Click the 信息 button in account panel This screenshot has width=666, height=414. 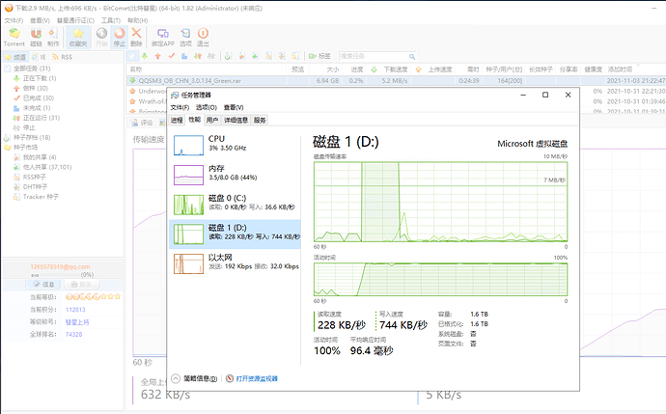coord(43,284)
